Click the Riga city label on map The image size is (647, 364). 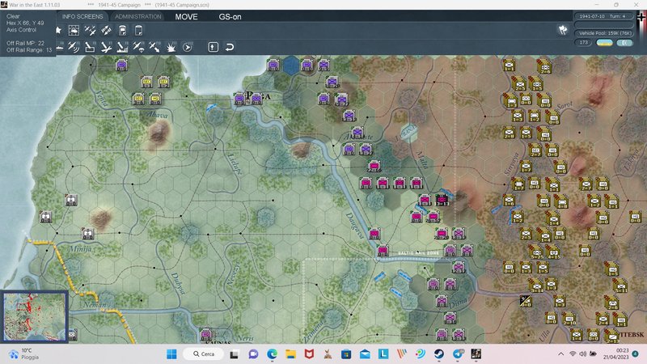point(259,96)
